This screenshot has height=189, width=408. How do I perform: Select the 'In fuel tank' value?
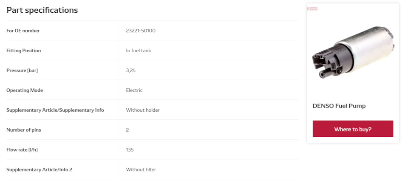pos(138,51)
